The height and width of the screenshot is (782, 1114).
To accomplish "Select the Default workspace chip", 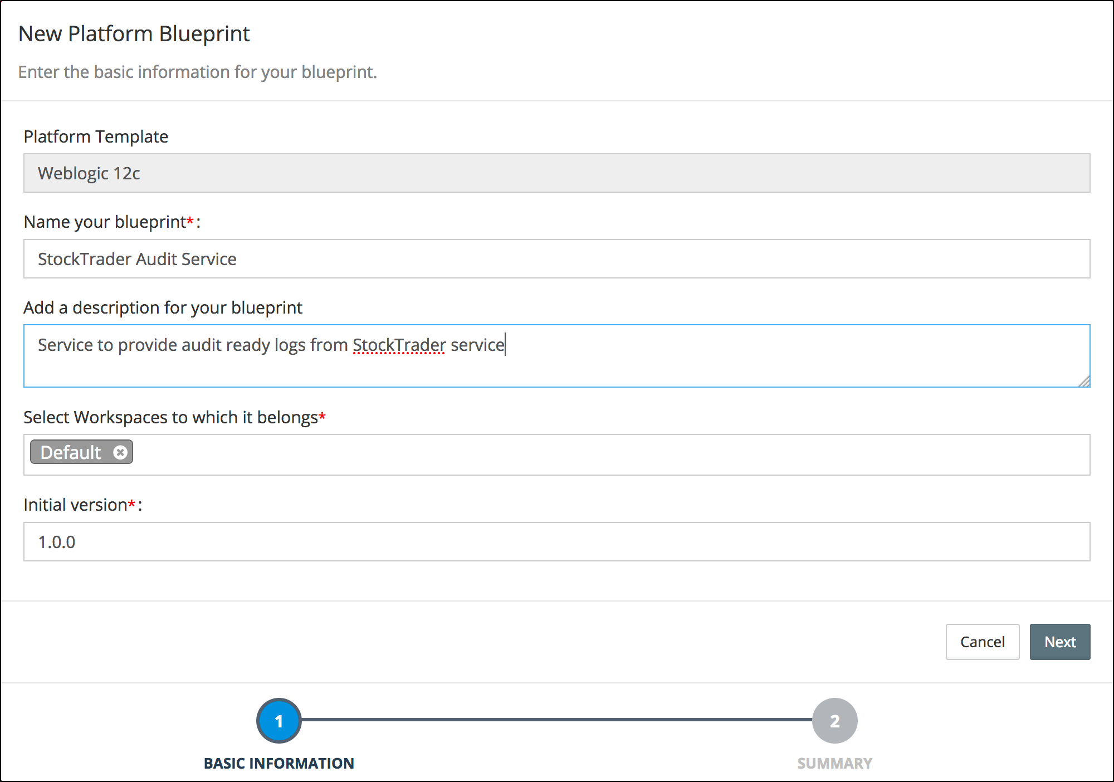I will point(71,452).
